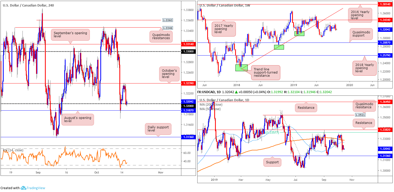Click the 1.3360 Quasimodo price label
This screenshot has height=192, width=394.
point(167,20)
